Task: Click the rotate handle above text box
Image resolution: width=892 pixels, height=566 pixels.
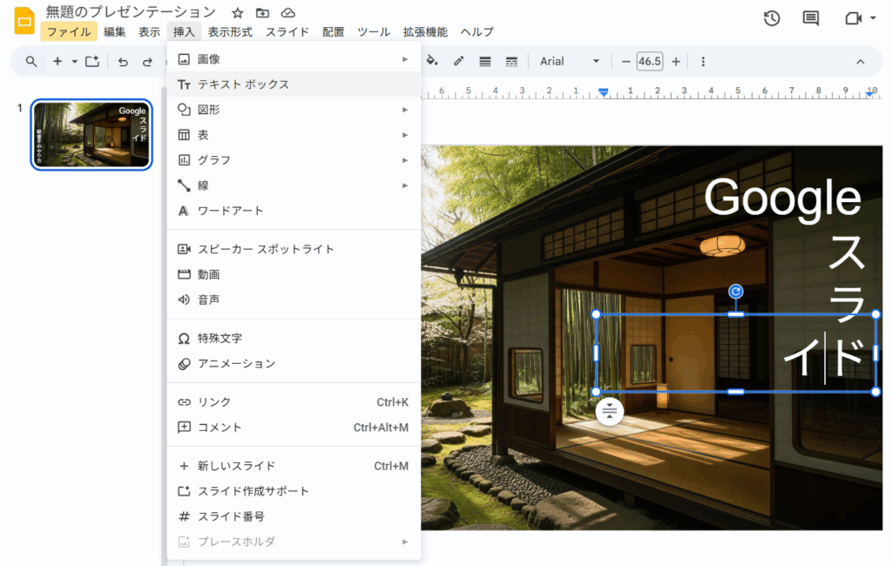Action: coord(736,292)
